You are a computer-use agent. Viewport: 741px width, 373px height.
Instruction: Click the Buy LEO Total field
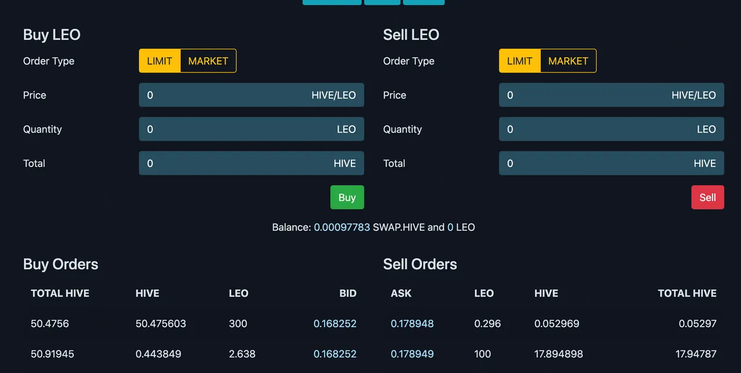[251, 163]
